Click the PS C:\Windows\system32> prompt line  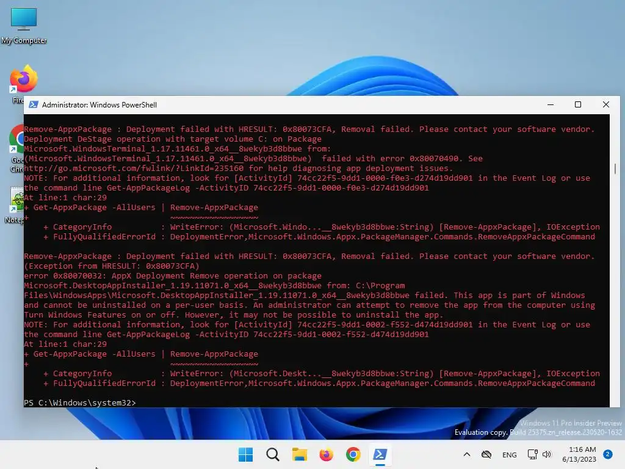coord(80,403)
